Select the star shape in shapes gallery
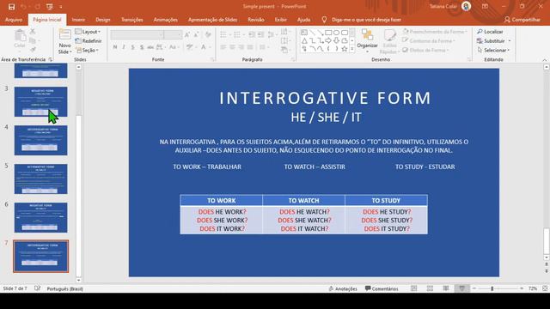Viewport: 550px width, 309px height. point(345,49)
